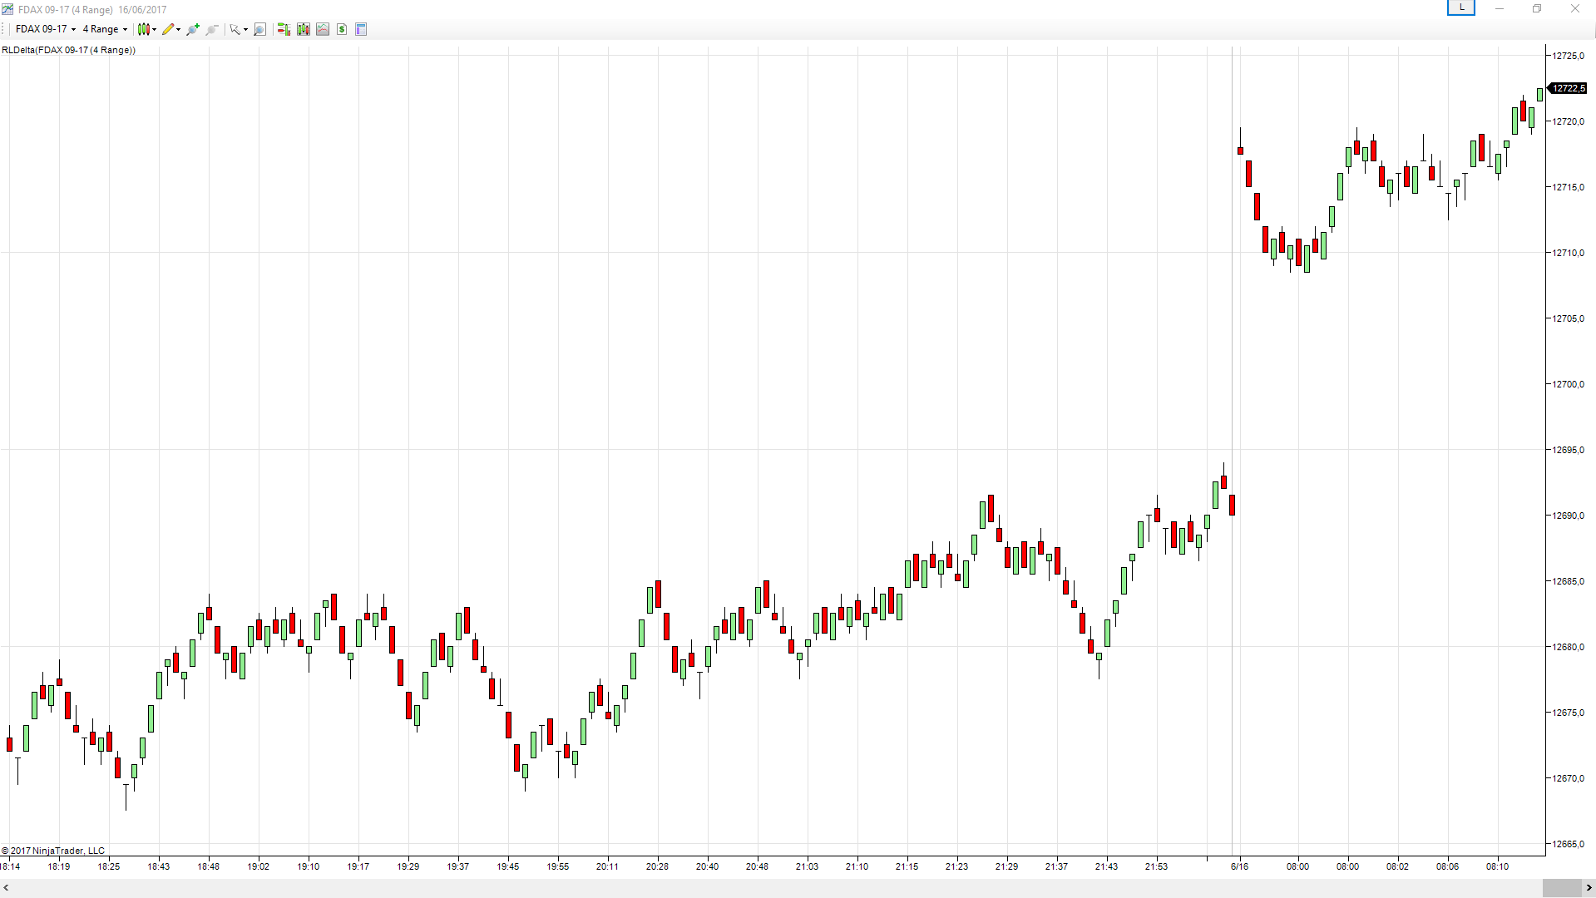Image resolution: width=1596 pixels, height=898 pixels.
Task: Click the greyed Zoom Out magnifier icon
Action: pos(212,29)
